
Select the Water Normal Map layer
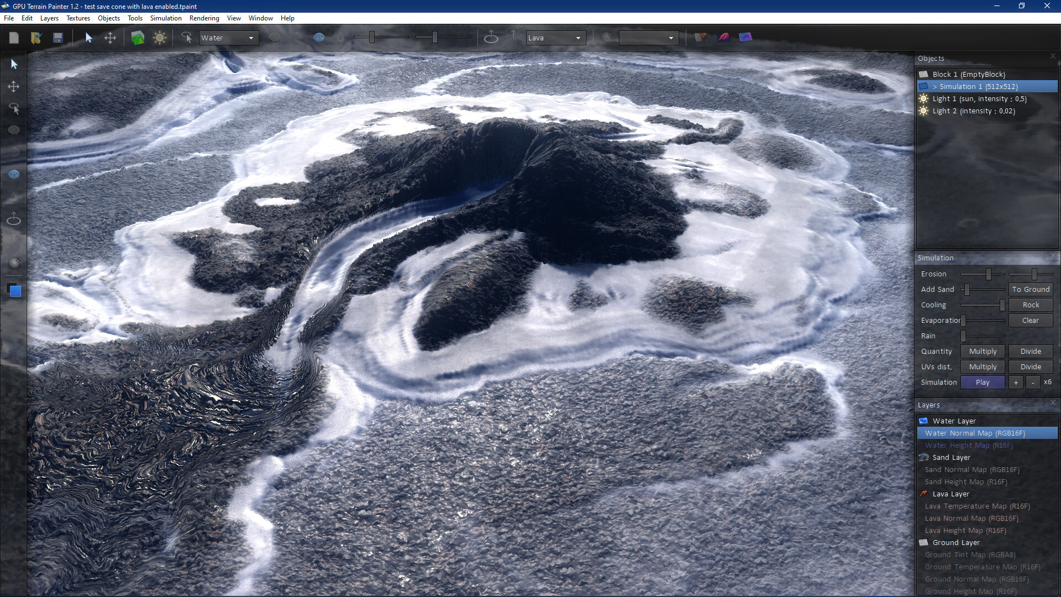(988, 433)
